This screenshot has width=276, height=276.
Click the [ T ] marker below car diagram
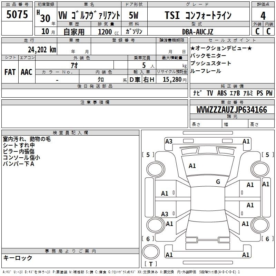[x=150, y=264]
